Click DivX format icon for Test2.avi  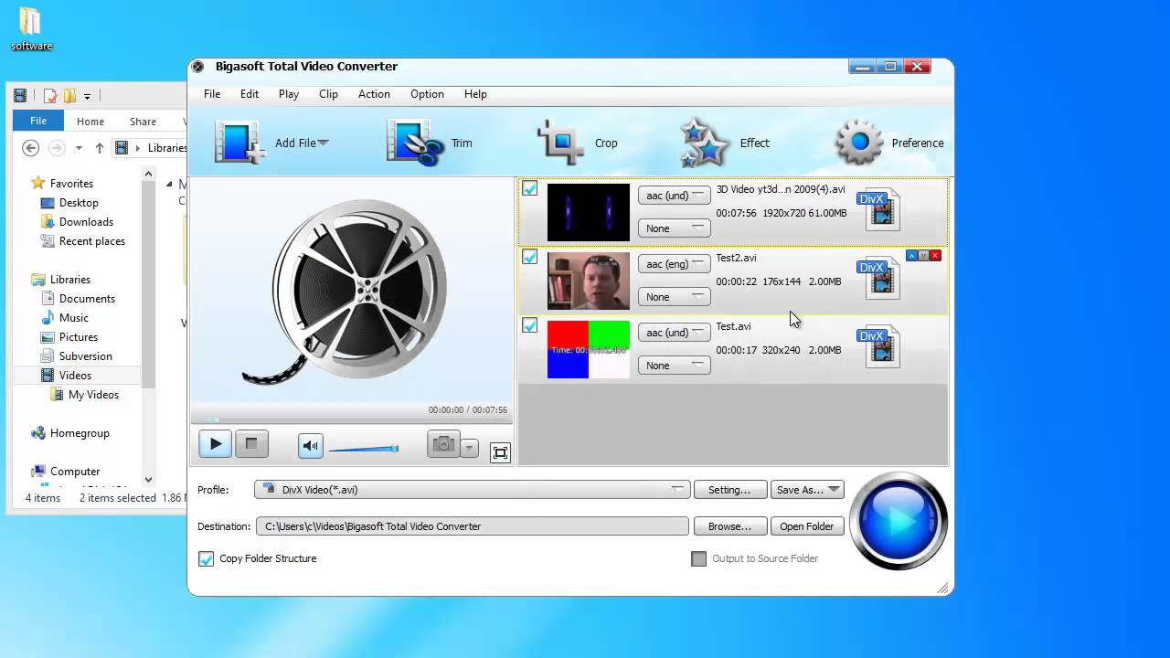878,278
